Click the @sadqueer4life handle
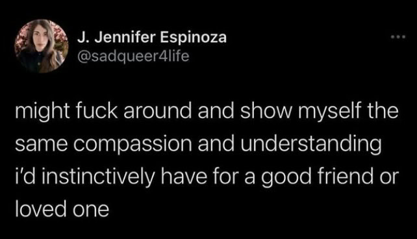Viewport: 417px width, 239px height. (133, 56)
